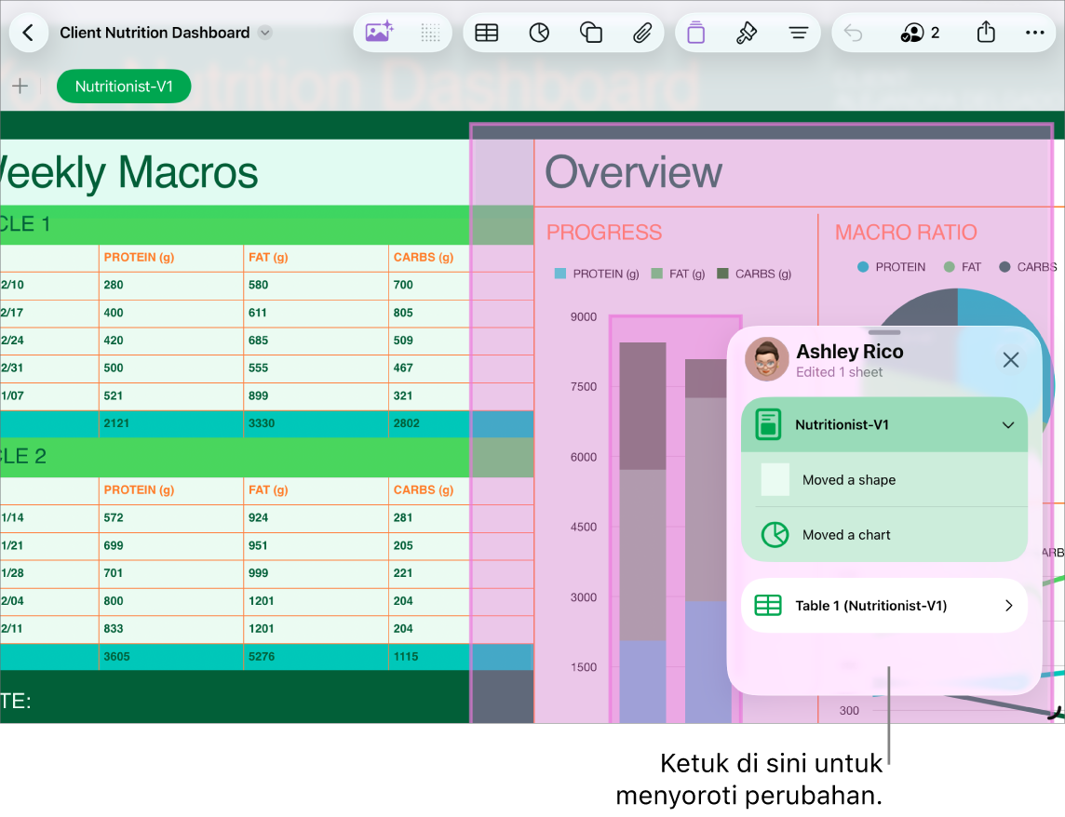Open the chart insertion tool
Screen dimensions: 1065x817
539,33
